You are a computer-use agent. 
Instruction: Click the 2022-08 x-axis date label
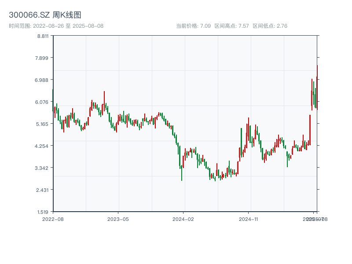[53, 219]
